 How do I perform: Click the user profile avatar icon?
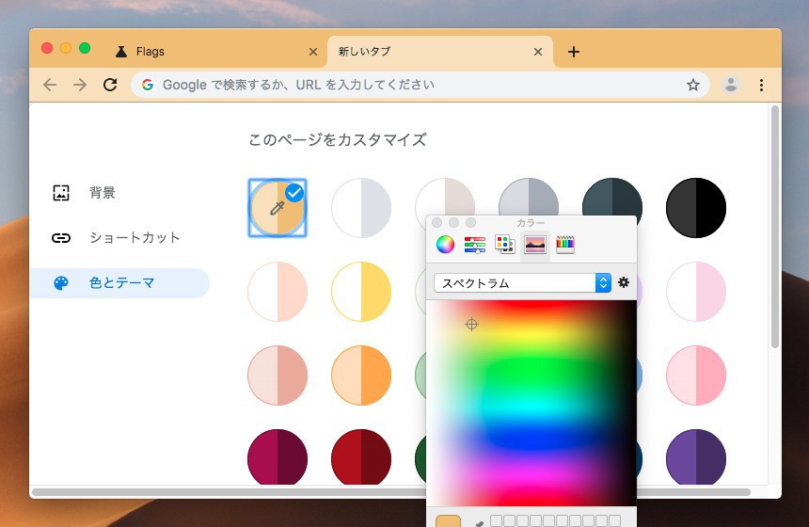[731, 85]
